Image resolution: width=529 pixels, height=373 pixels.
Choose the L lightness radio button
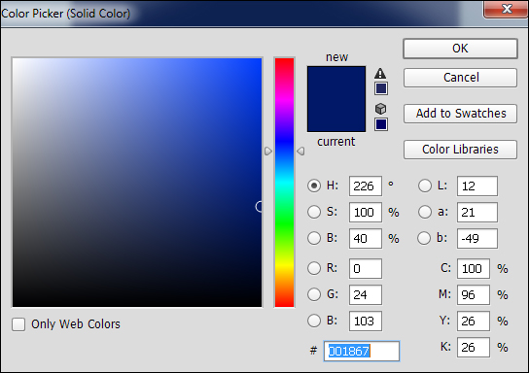[x=424, y=186]
